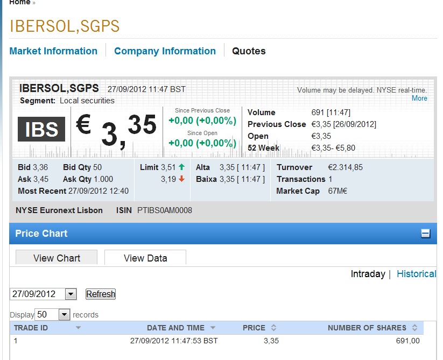Click the Most Recent time 27/09/2012 12:40

click(x=99, y=191)
